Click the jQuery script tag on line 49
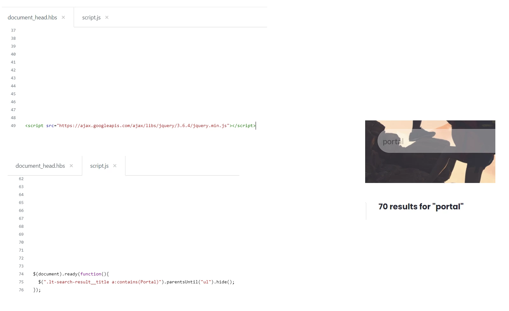Viewport: 509px width, 311px height. click(x=140, y=126)
